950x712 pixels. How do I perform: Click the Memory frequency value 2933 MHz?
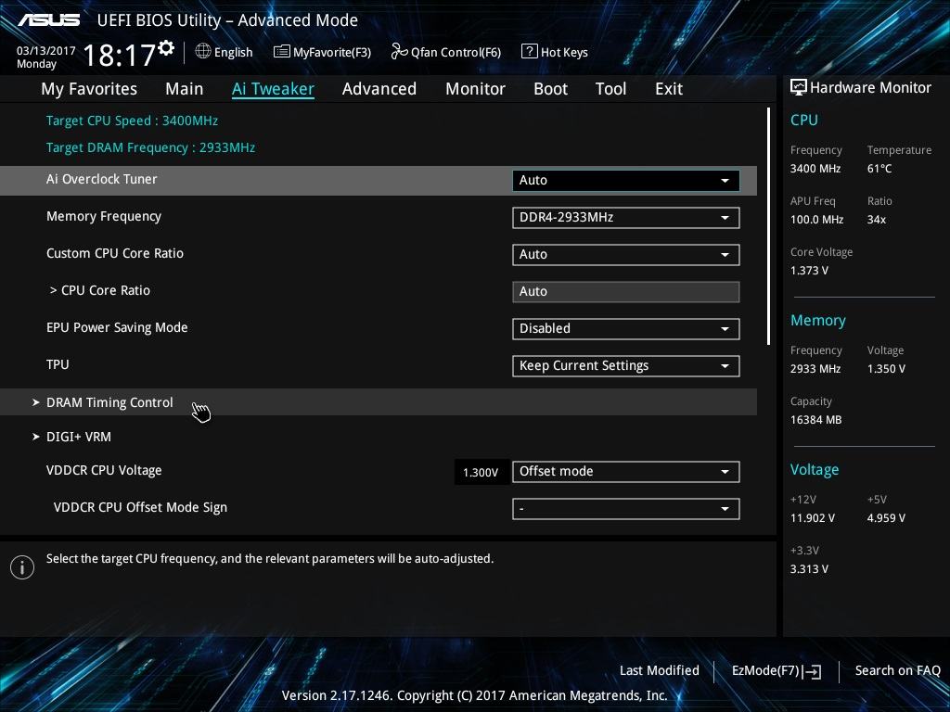point(815,369)
